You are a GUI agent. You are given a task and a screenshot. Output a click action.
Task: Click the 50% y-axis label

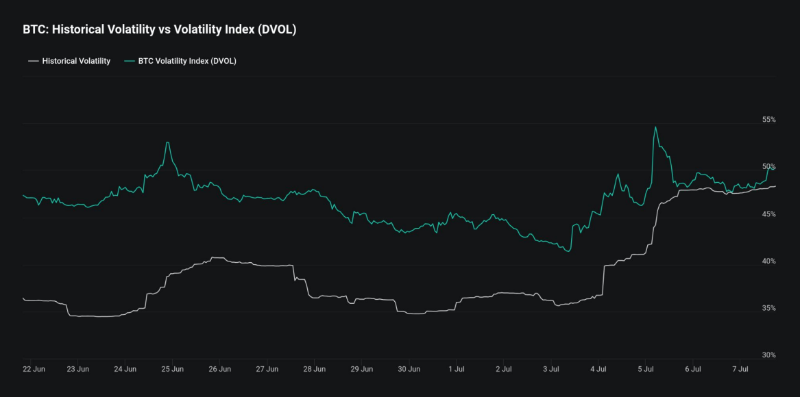tap(768, 167)
